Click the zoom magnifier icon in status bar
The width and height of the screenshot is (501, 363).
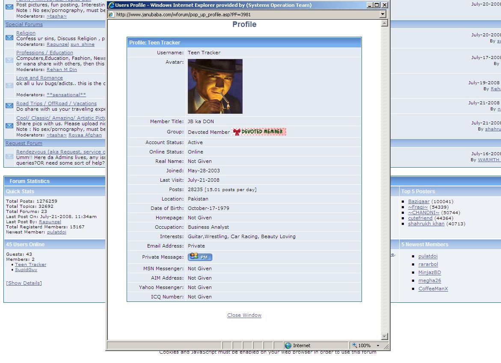click(354, 345)
